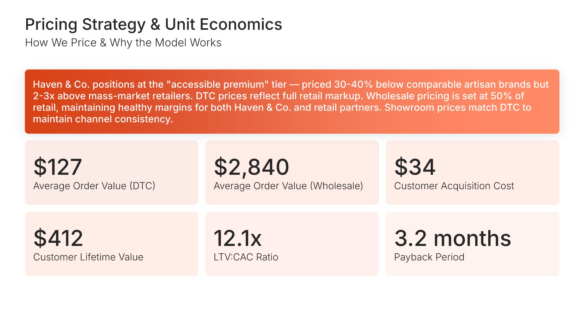Select the Customer Acquisition Cost label
The height and width of the screenshot is (328, 584).
(454, 186)
